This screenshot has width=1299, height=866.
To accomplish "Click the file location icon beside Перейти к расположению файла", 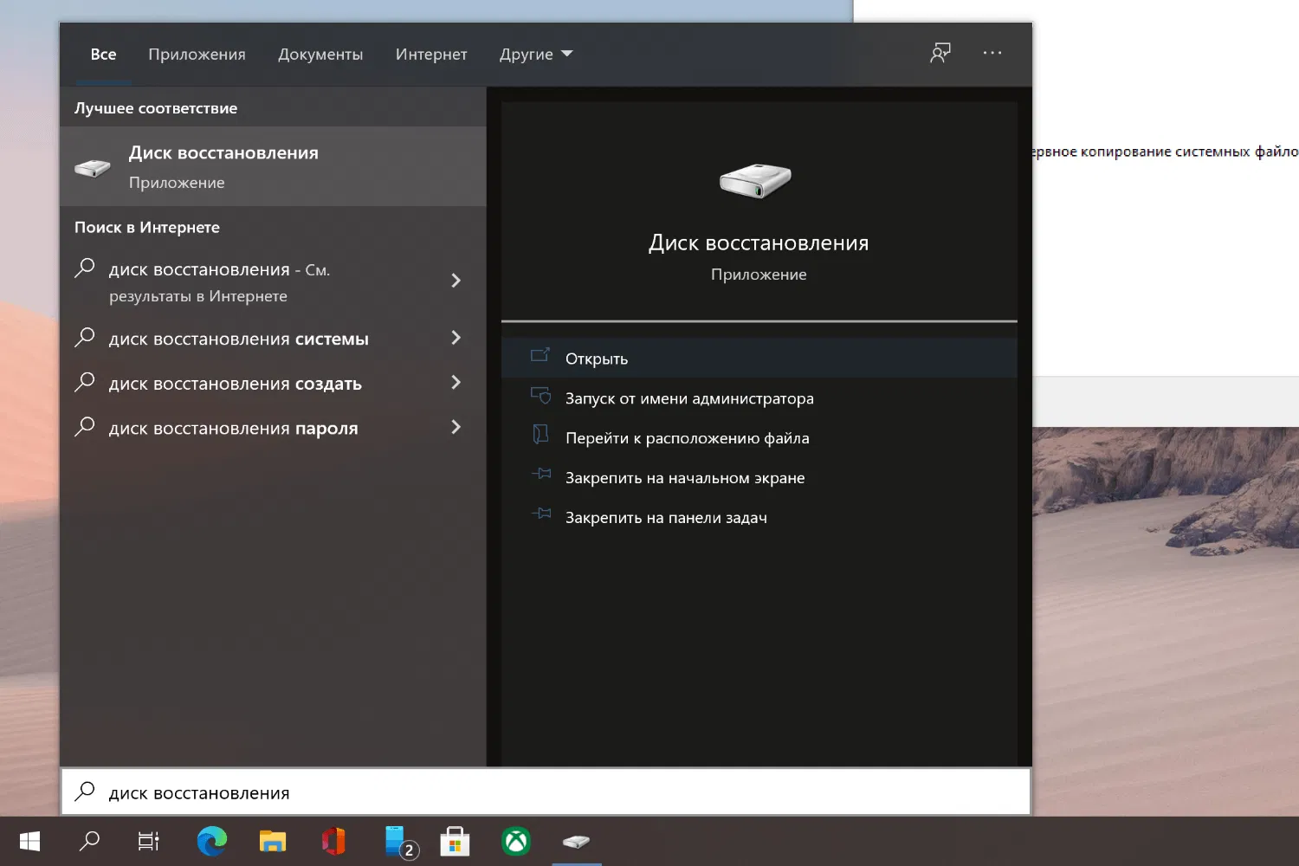I will point(540,435).
